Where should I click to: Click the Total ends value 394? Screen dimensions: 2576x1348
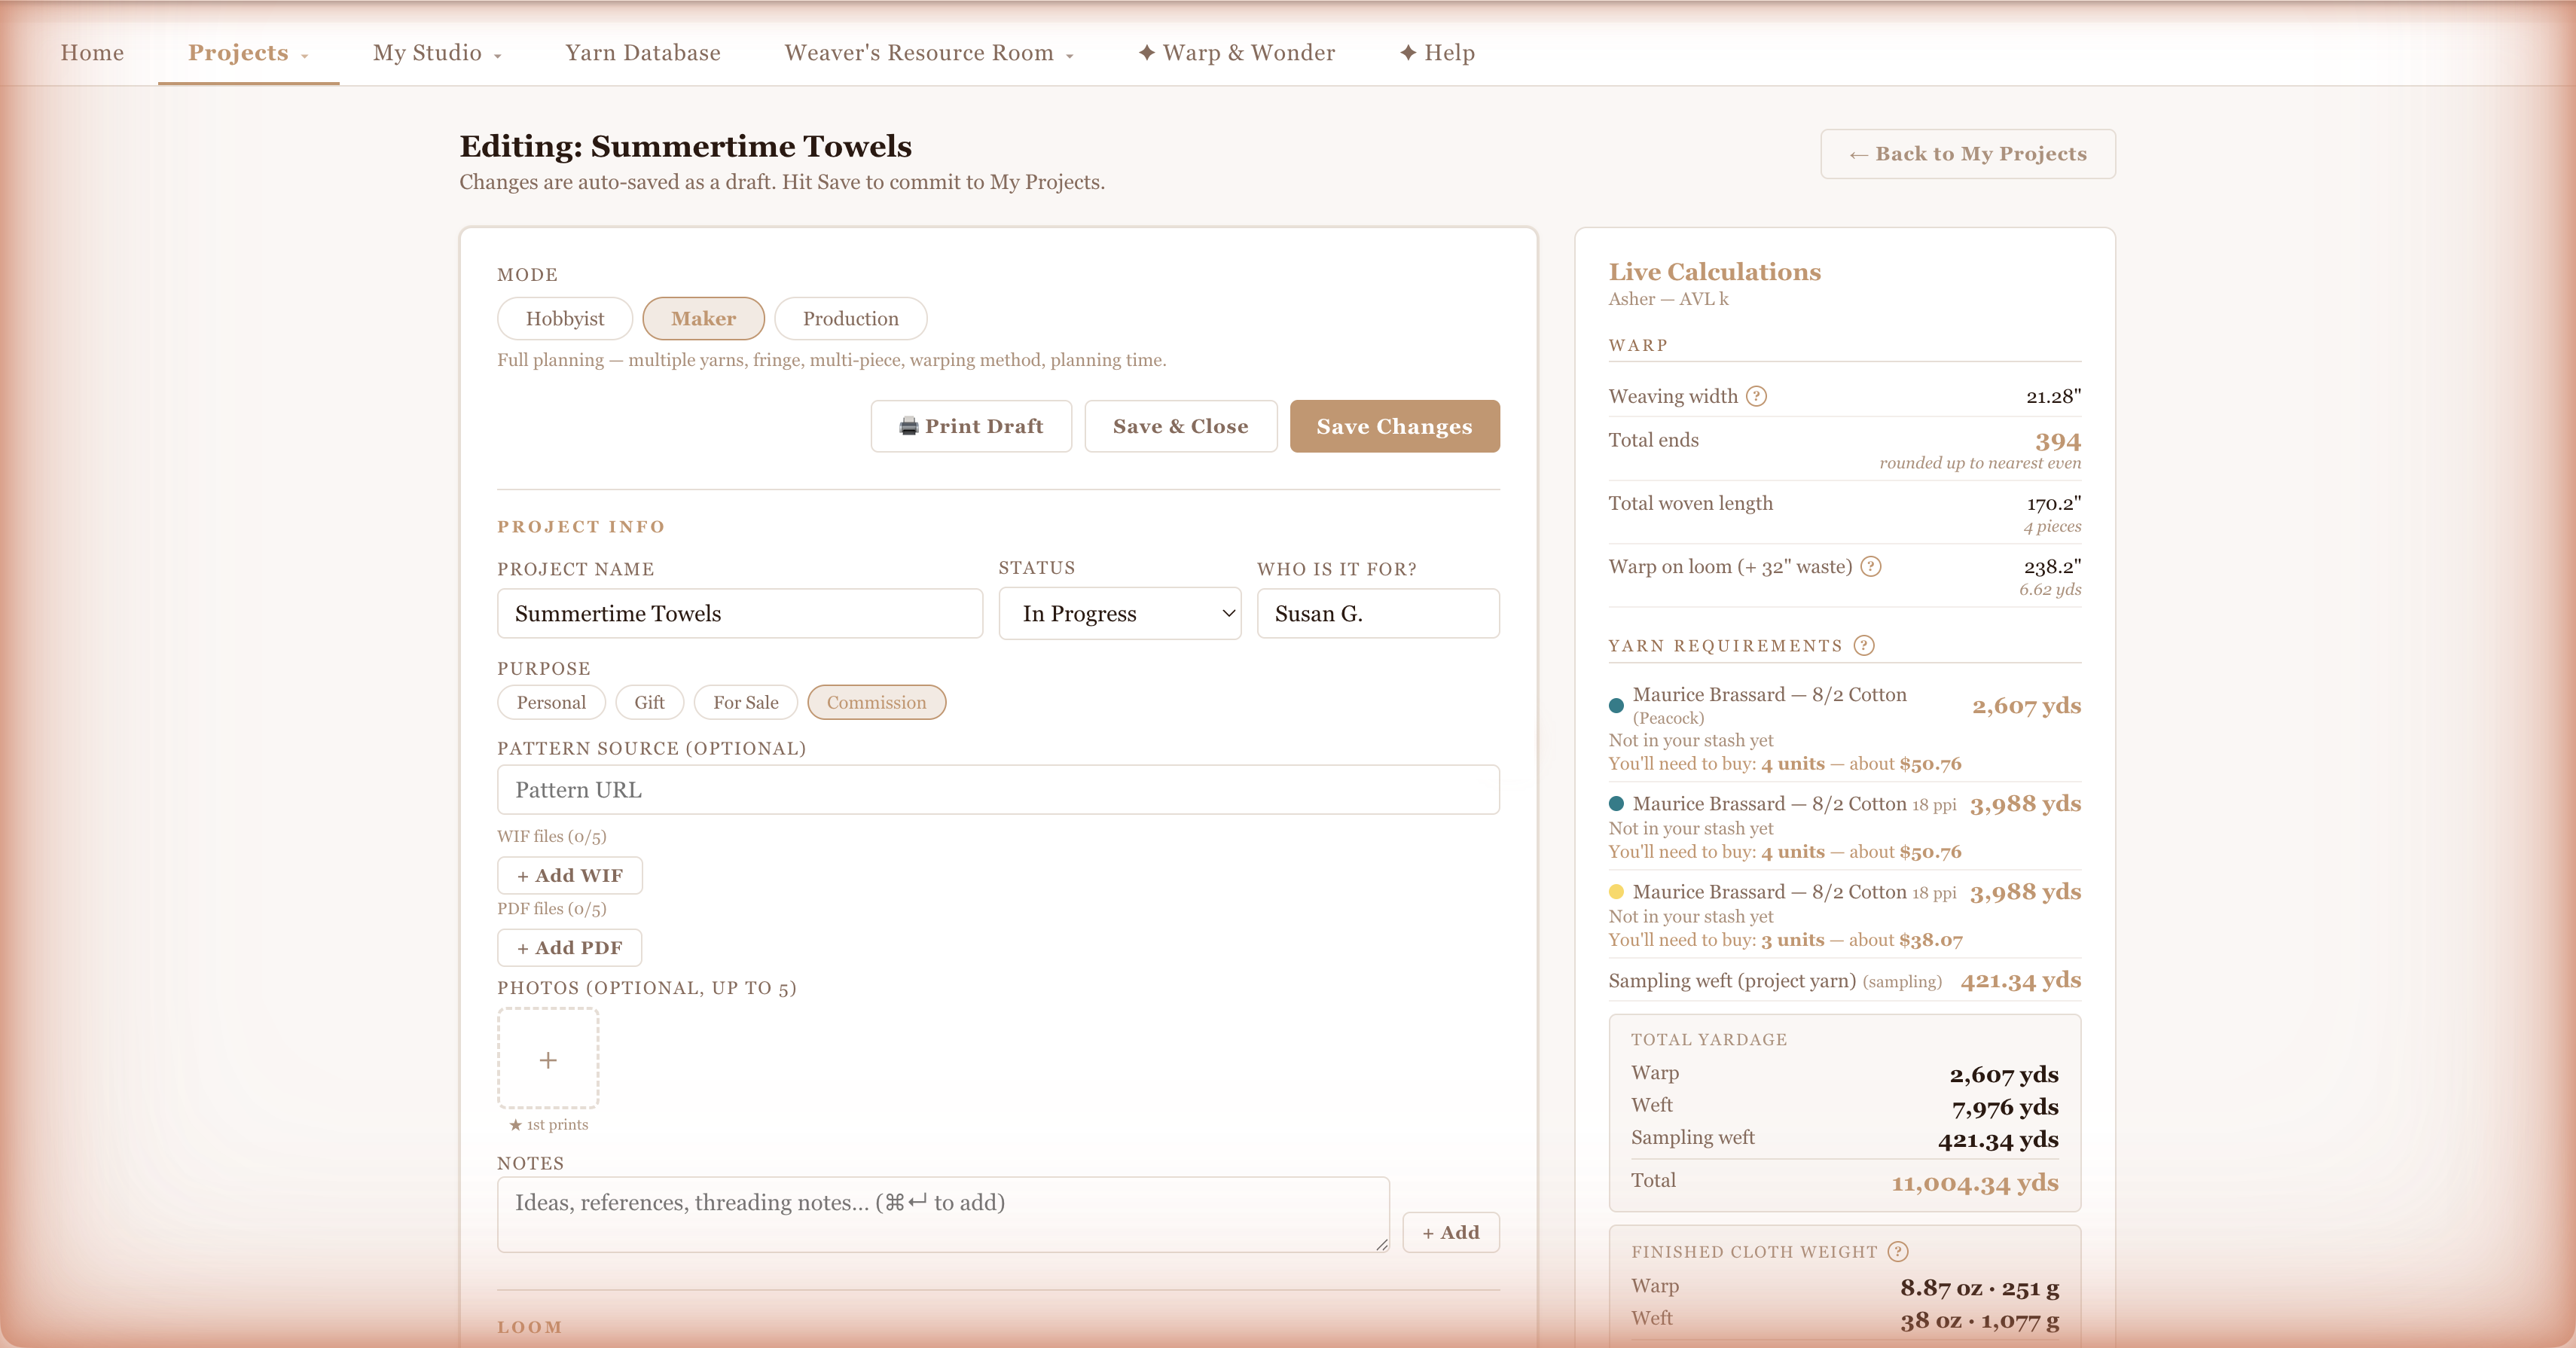coord(2057,441)
